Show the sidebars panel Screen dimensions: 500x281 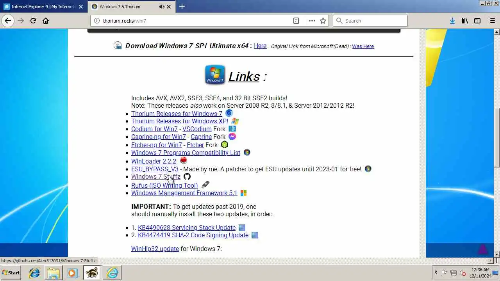tap(477, 21)
